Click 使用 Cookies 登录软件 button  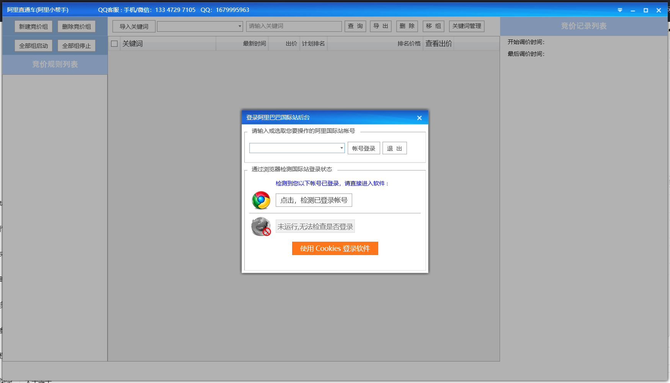click(335, 248)
